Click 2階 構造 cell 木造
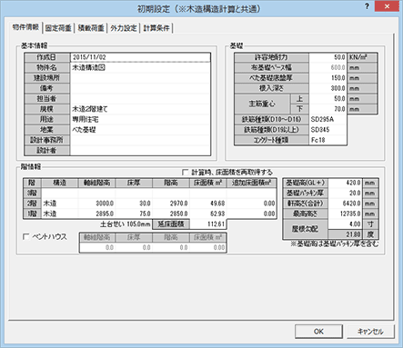403x348 pixels. [60, 204]
